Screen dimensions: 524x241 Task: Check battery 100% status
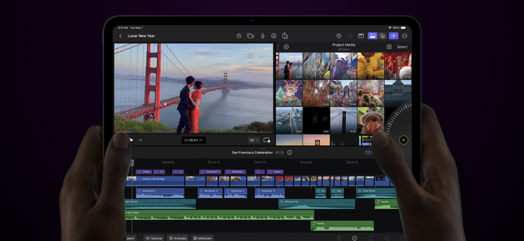click(396, 28)
